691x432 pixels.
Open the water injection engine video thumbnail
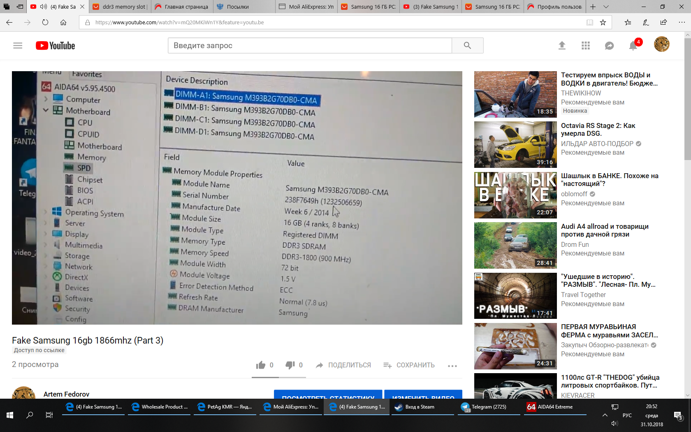pos(515,94)
